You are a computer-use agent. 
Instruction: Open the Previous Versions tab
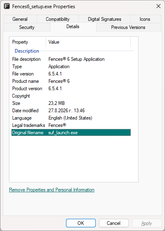point(128,27)
